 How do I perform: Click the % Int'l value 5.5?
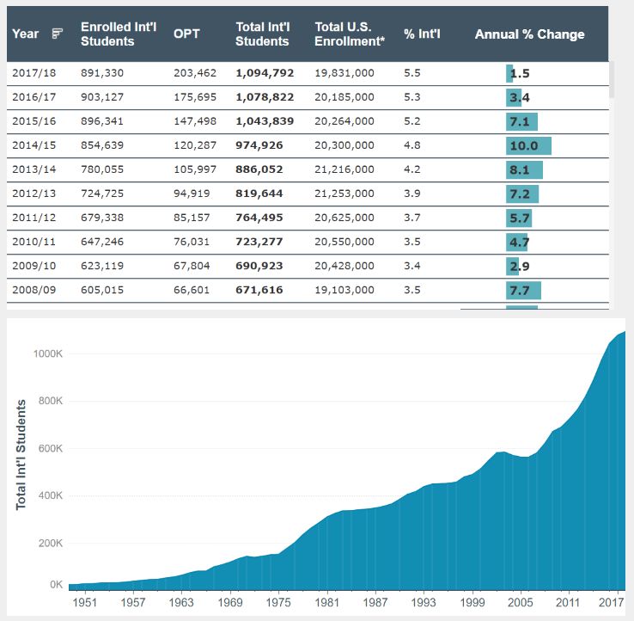pos(412,73)
